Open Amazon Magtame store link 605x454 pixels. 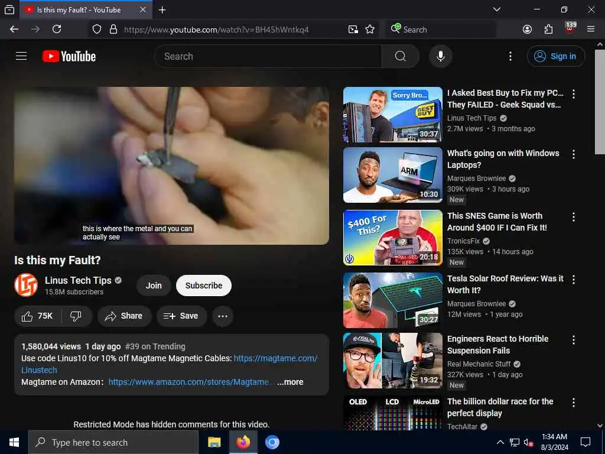click(x=188, y=382)
